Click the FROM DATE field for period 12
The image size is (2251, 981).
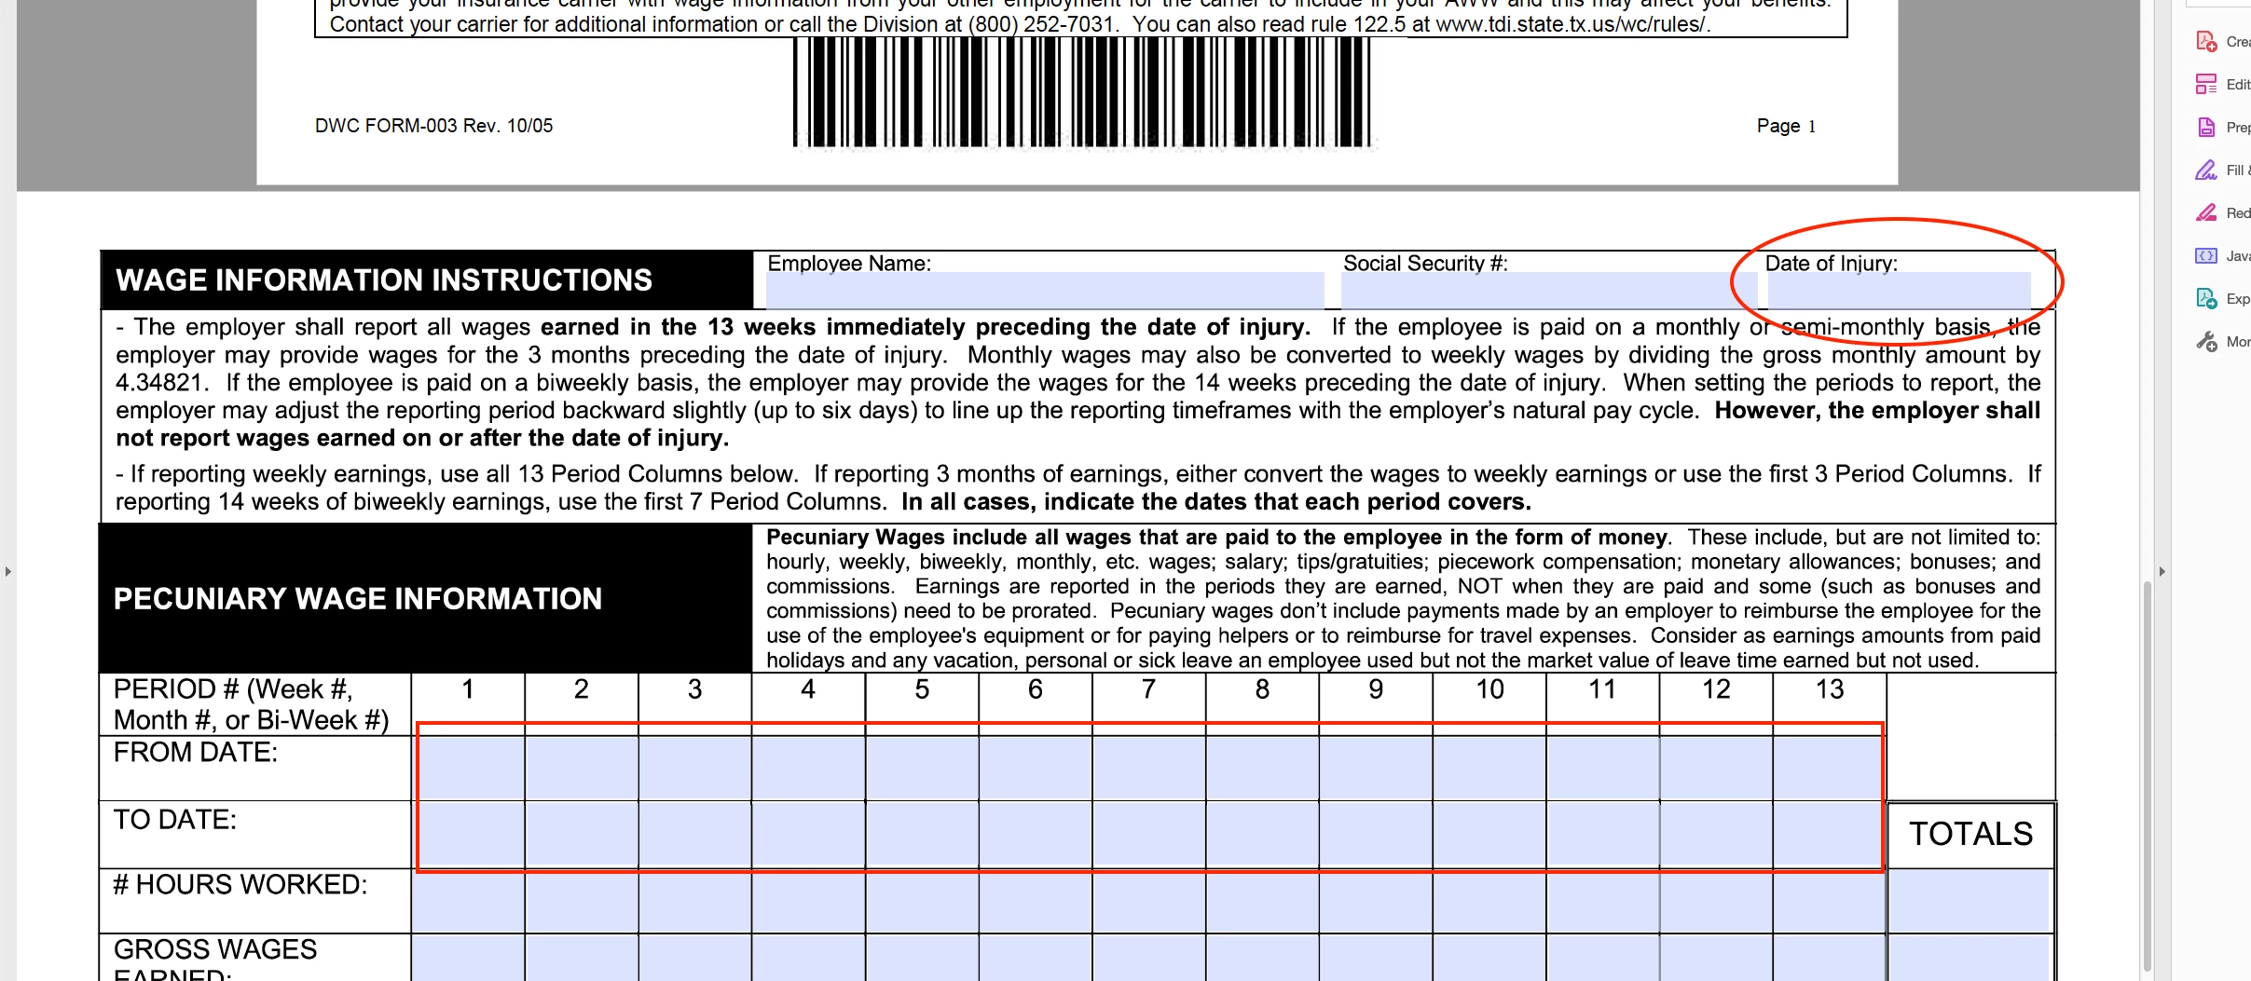click(x=1716, y=768)
